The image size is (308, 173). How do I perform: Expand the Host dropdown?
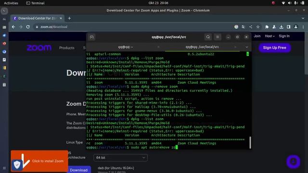click(x=269, y=36)
